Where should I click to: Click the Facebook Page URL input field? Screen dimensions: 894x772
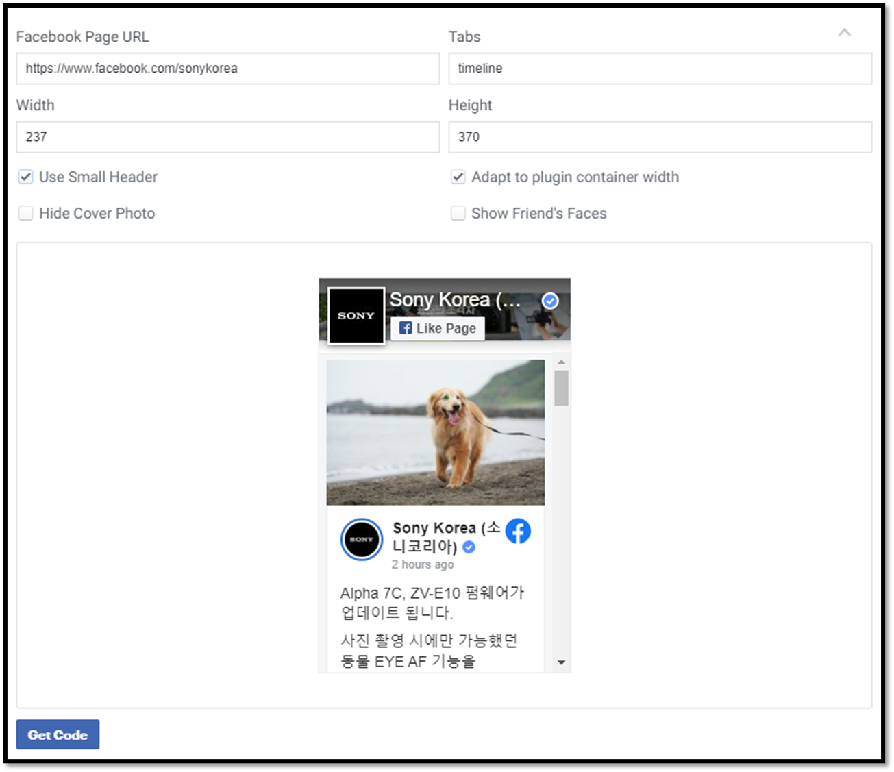[x=227, y=69]
